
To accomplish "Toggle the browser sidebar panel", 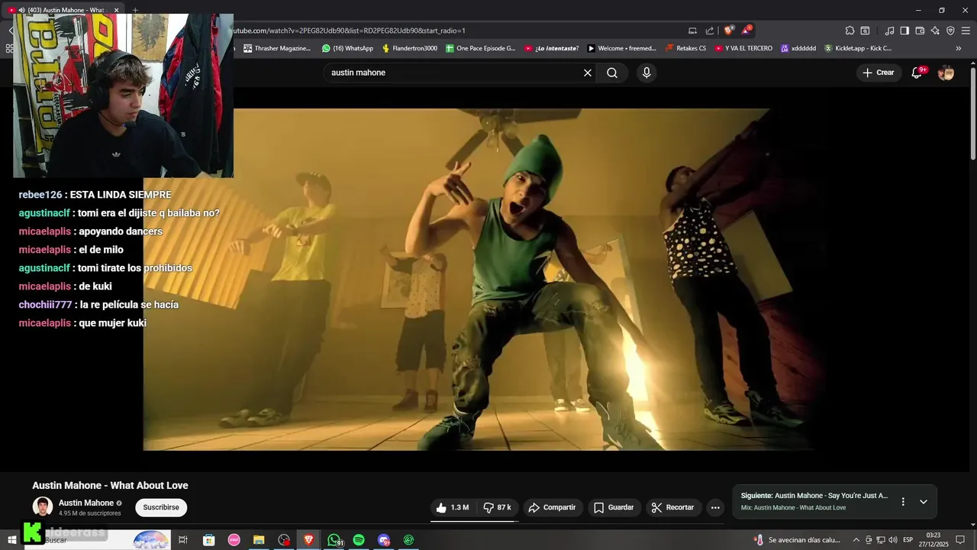I will pos(904,31).
